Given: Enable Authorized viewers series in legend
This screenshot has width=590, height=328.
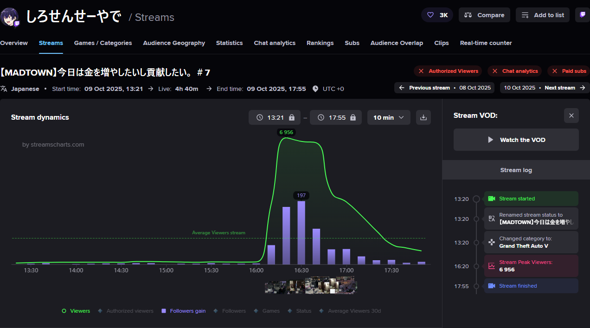Looking at the screenshot, I should [x=126, y=311].
